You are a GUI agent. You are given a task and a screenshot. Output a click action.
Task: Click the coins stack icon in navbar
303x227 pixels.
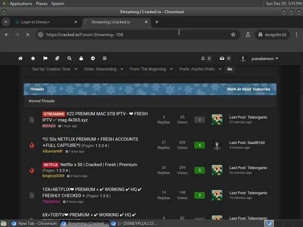(x=57, y=58)
